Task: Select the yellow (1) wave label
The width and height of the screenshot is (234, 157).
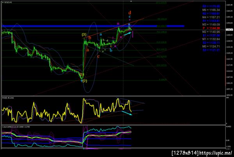Action: pyautogui.click(x=82, y=74)
